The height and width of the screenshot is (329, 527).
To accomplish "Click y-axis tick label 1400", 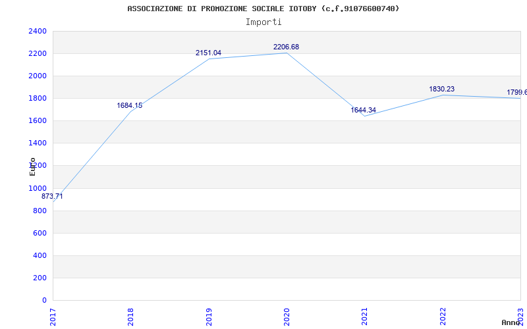I will click(x=38, y=143).
